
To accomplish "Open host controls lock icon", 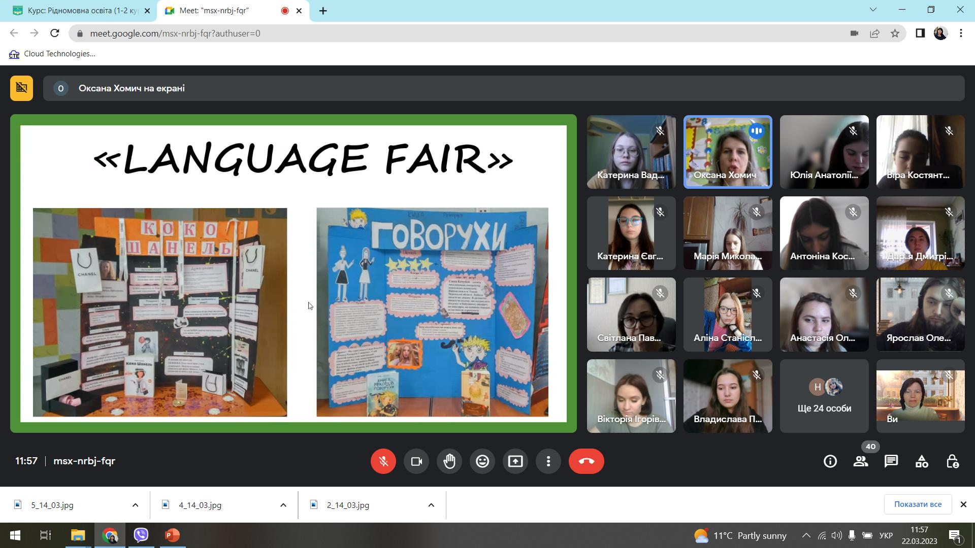I will (x=952, y=461).
